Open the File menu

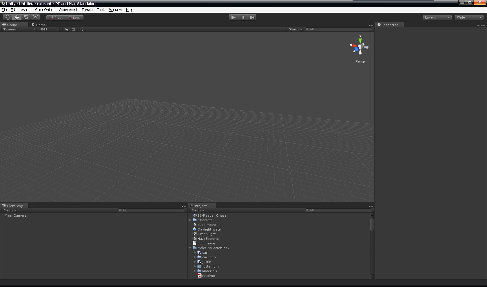point(4,10)
